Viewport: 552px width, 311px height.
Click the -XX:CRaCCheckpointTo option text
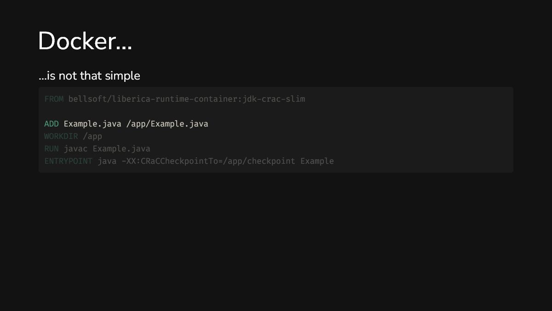170,161
